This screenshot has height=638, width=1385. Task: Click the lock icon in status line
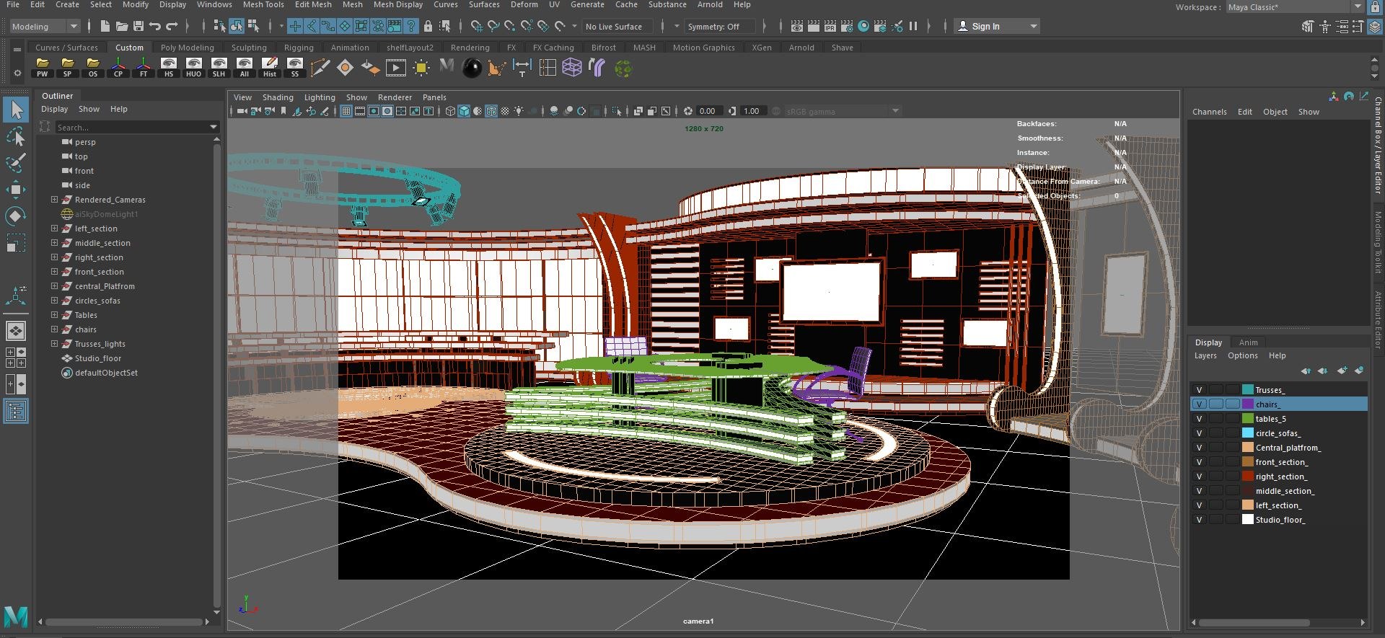(x=428, y=26)
